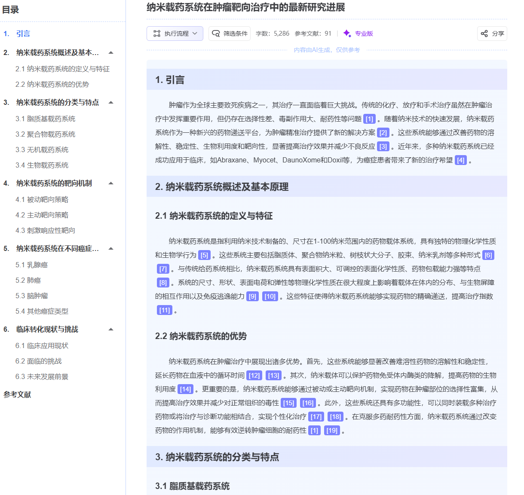Open the first citation [1] in 引言 paragraph

coord(369,119)
